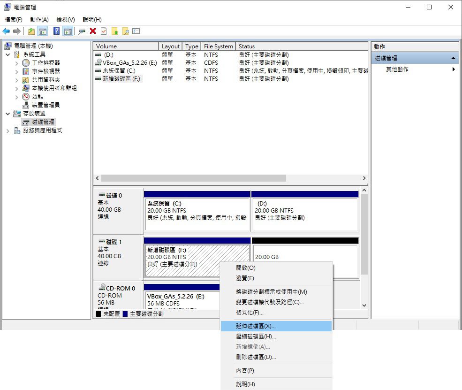Sort by the Volume column header
Viewport: 462px width, 390px height.
coord(126,46)
